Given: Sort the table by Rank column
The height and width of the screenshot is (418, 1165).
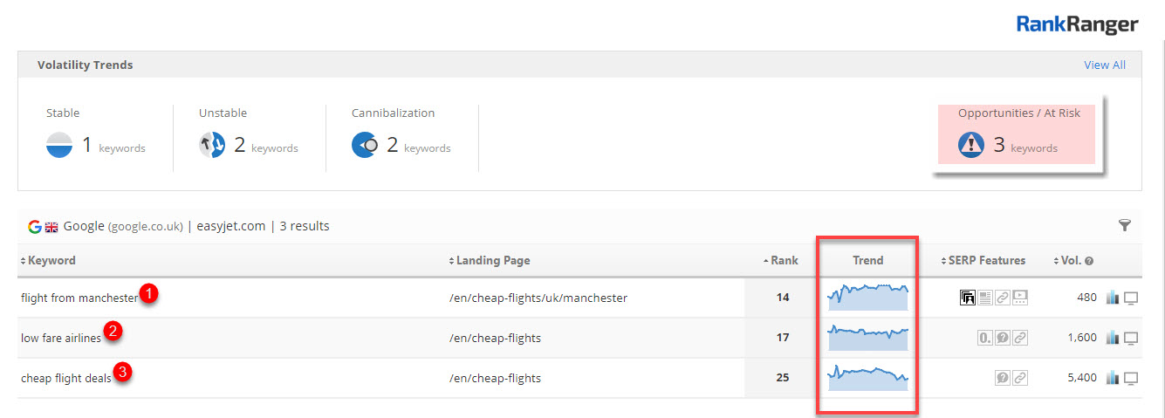Looking at the screenshot, I should tap(784, 260).
